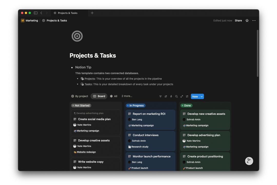Viewport: 277px width, 185px height.
Task: Open new browser tab with plus icon
Action: tap(92, 13)
